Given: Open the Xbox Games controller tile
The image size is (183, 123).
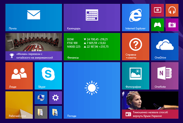Looking at the screenshot, I should click(158, 25).
